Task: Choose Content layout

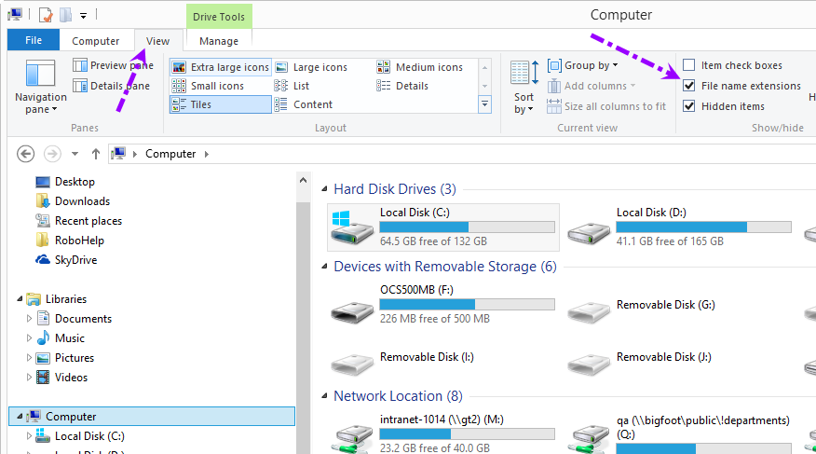Action: coord(304,104)
